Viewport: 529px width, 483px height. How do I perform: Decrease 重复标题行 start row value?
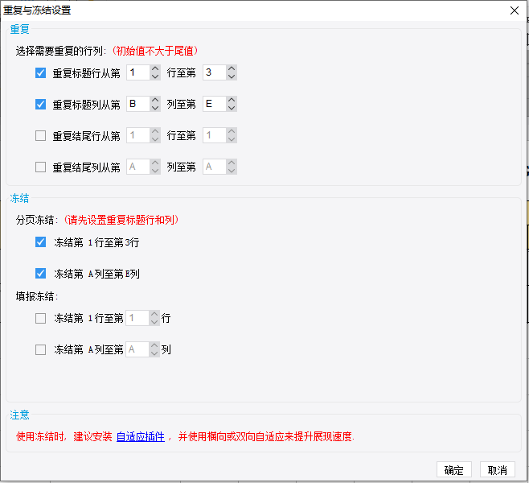pos(155,76)
